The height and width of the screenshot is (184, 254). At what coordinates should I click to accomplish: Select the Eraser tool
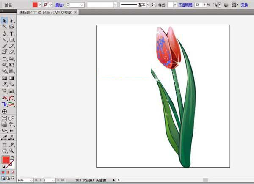point(11,52)
